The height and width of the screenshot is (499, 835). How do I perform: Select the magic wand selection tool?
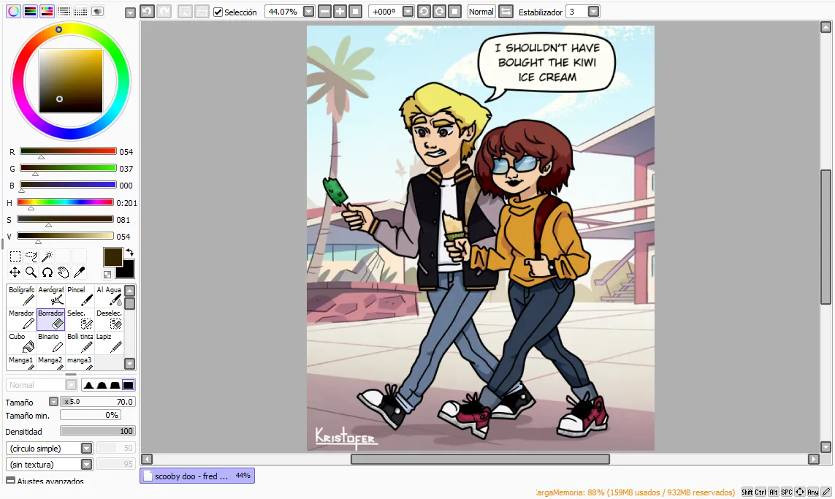pos(47,256)
